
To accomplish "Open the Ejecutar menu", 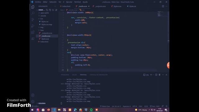I will tap(69, 2).
